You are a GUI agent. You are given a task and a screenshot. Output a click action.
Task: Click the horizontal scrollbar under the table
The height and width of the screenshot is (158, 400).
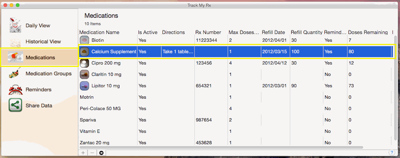221,147
